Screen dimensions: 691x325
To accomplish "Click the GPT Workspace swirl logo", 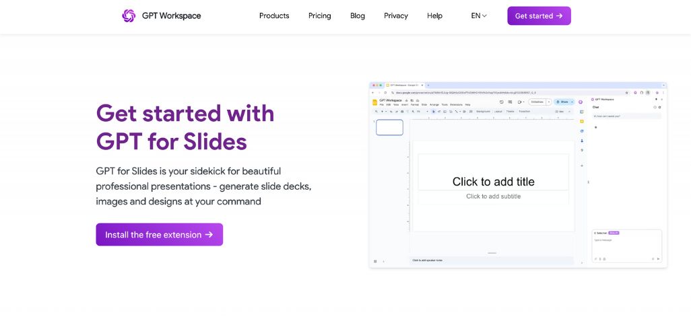I will pyautogui.click(x=129, y=16).
